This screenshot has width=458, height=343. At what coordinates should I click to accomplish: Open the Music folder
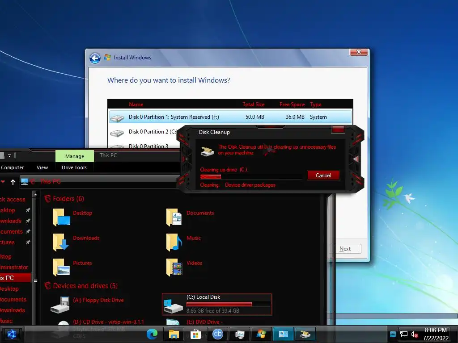(x=183, y=242)
